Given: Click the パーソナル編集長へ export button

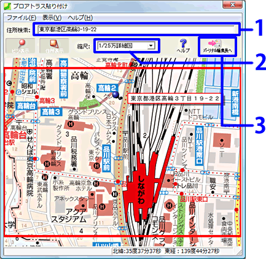Looking at the screenshot, I should coord(217,46).
